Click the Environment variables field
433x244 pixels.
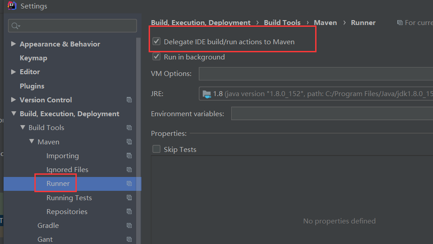[332, 114]
